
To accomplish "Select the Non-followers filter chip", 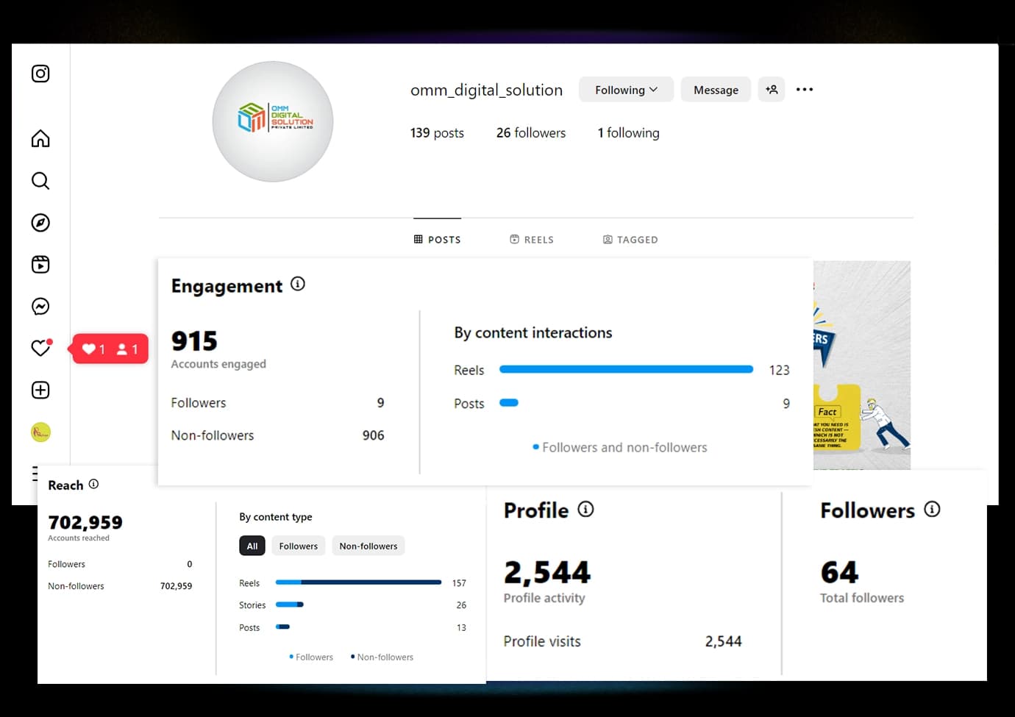I will [368, 546].
